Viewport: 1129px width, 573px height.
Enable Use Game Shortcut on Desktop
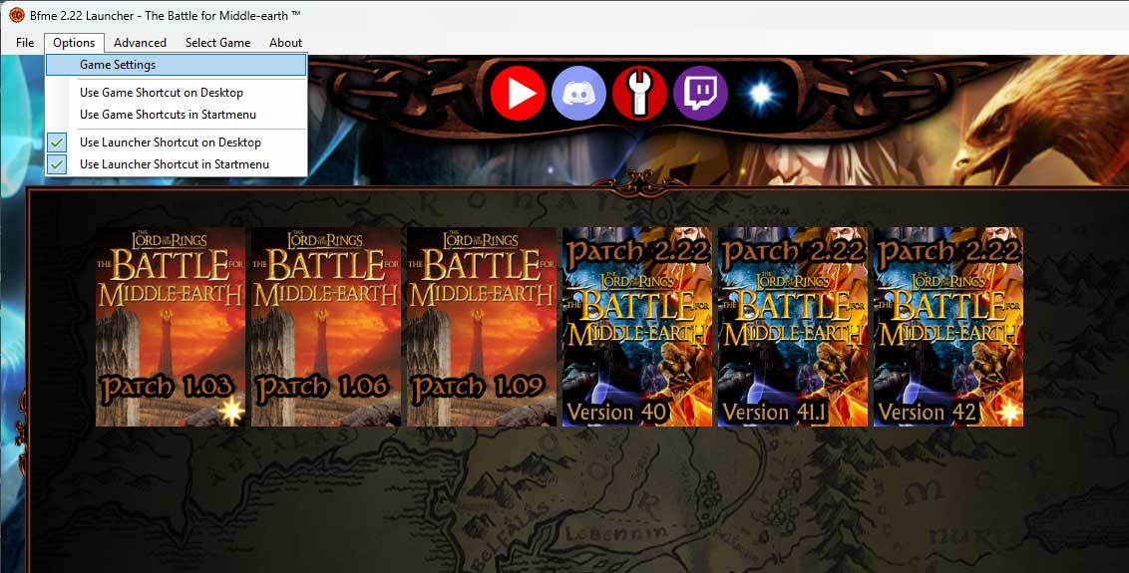176,92
